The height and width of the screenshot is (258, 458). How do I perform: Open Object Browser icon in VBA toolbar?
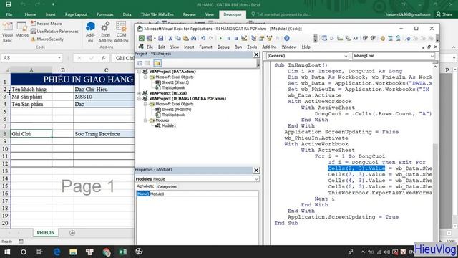[x=269, y=38]
